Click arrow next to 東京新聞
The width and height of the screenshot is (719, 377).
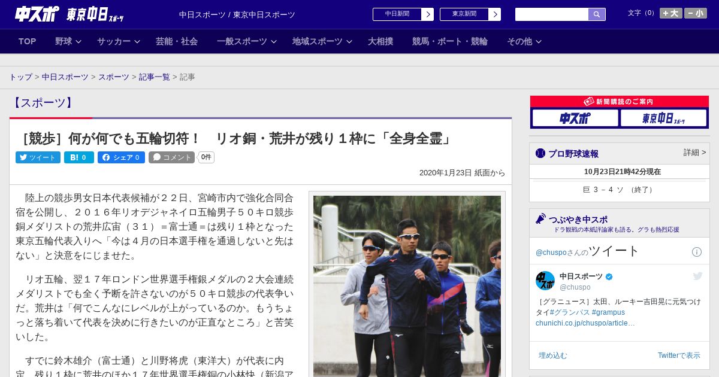coord(495,14)
